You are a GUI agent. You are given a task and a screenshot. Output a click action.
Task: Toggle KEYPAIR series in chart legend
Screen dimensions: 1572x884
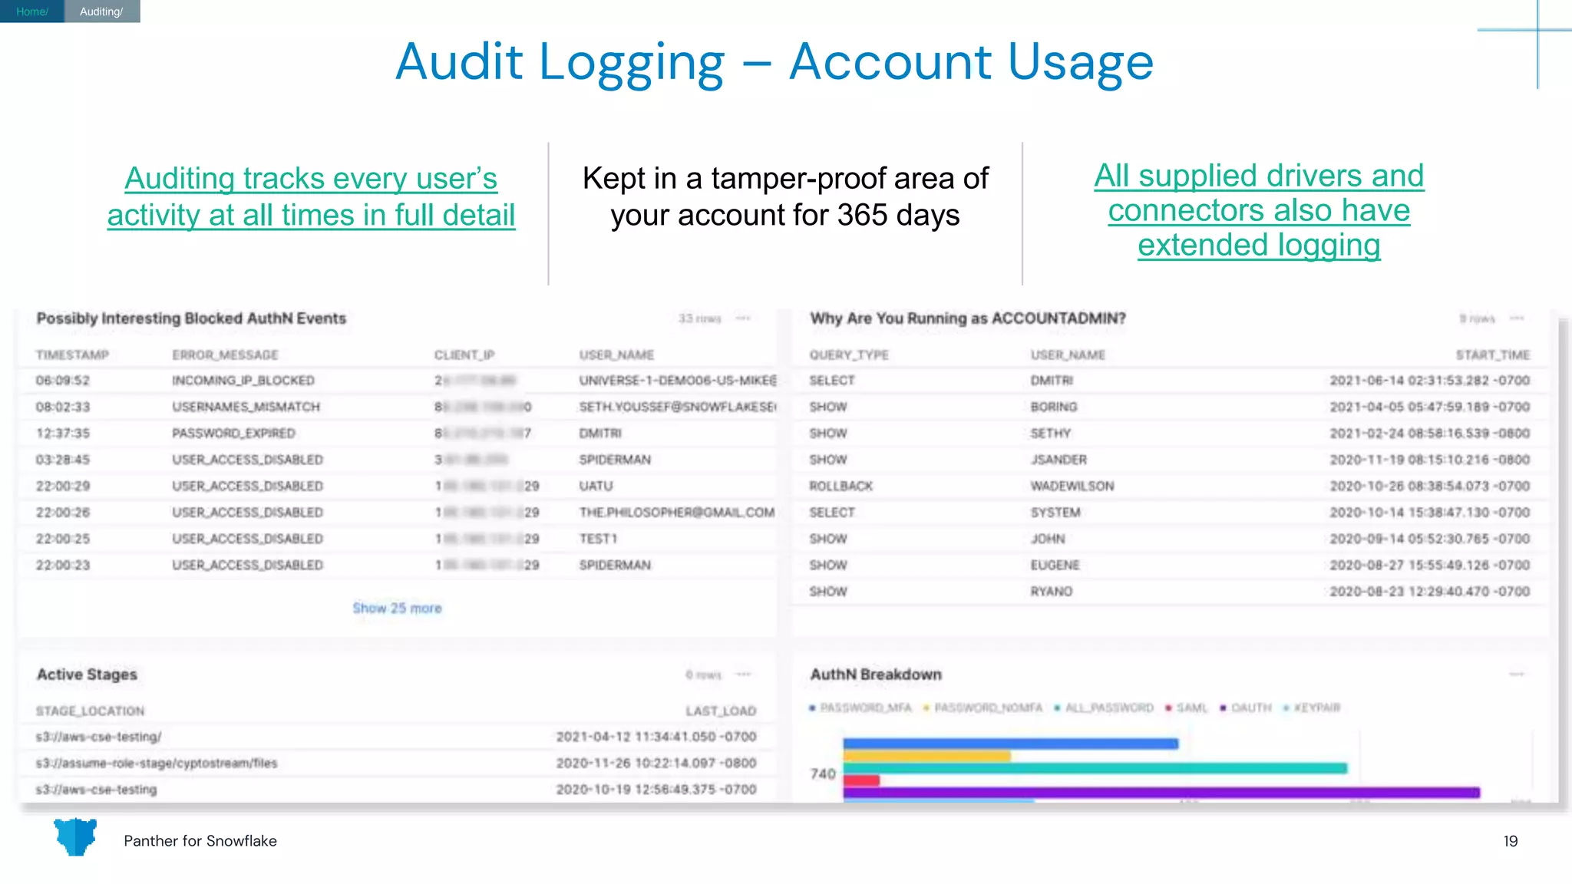[1316, 708]
